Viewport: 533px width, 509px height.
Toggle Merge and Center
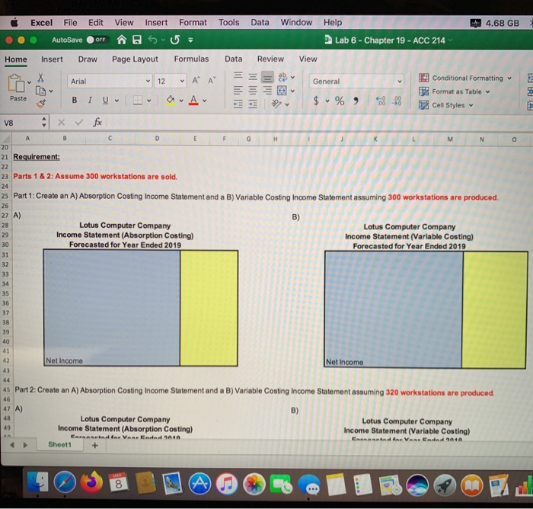(282, 91)
